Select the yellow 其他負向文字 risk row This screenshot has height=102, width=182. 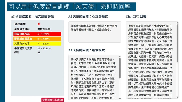click(x=37, y=44)
